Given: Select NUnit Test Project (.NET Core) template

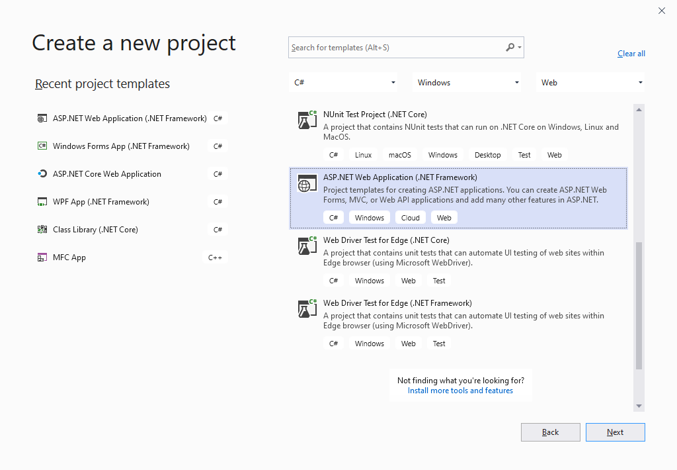Looking at the screenshot, I should (459, 135).
